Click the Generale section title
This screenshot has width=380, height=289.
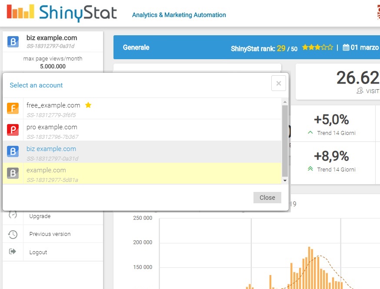136,47
